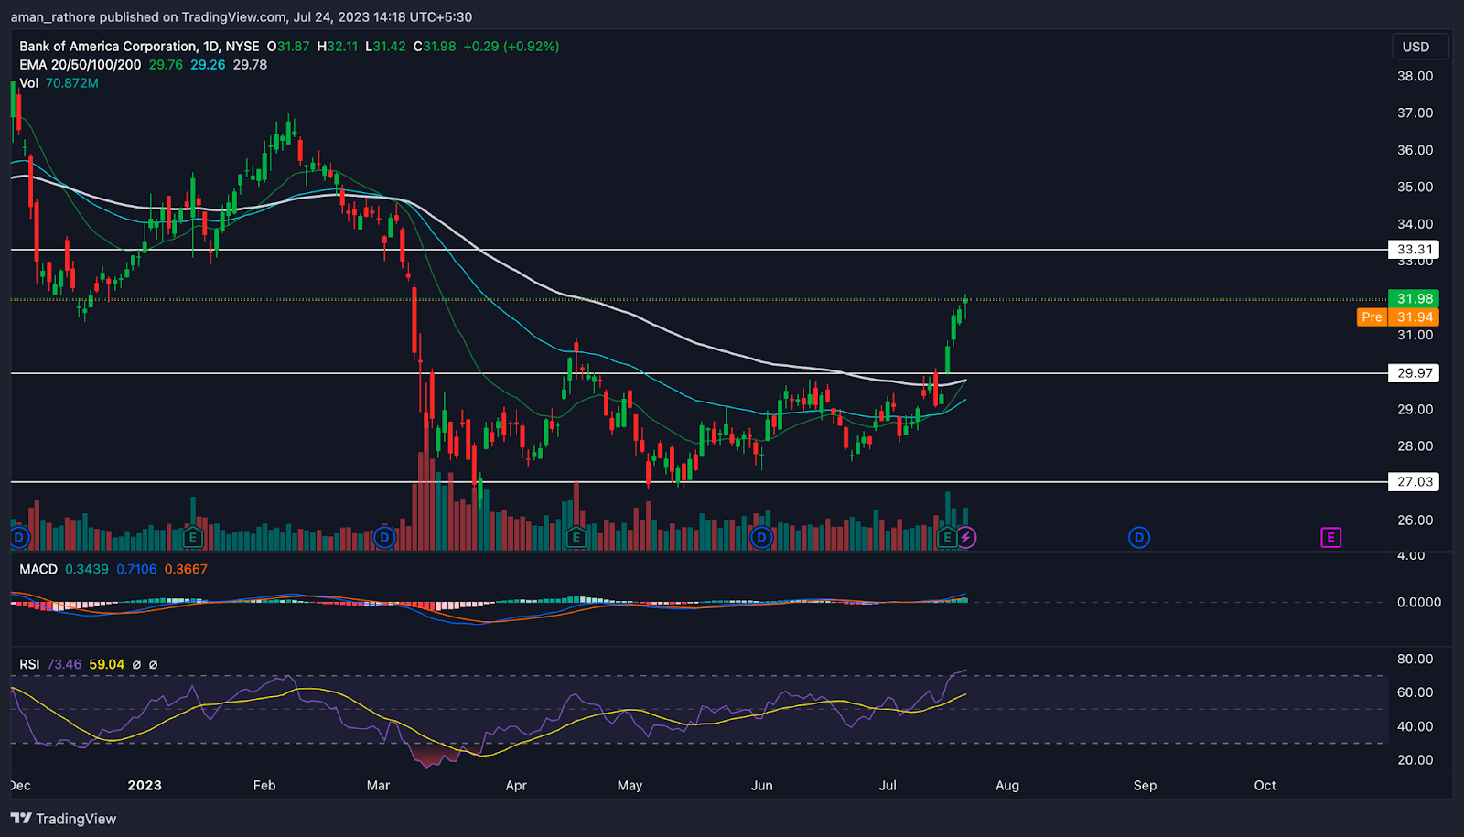Select the MACD indicator label
Viewport: 1464px width, 837px height.
tap(38, 569)
